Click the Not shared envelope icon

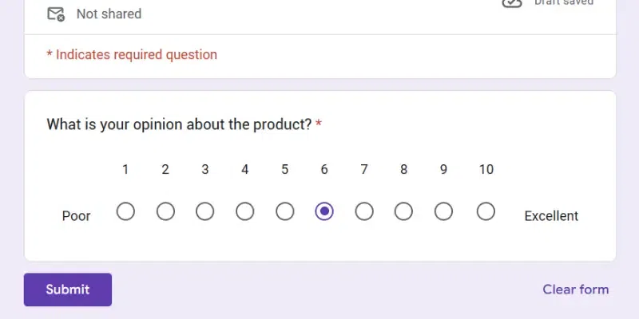coord(56,14)
